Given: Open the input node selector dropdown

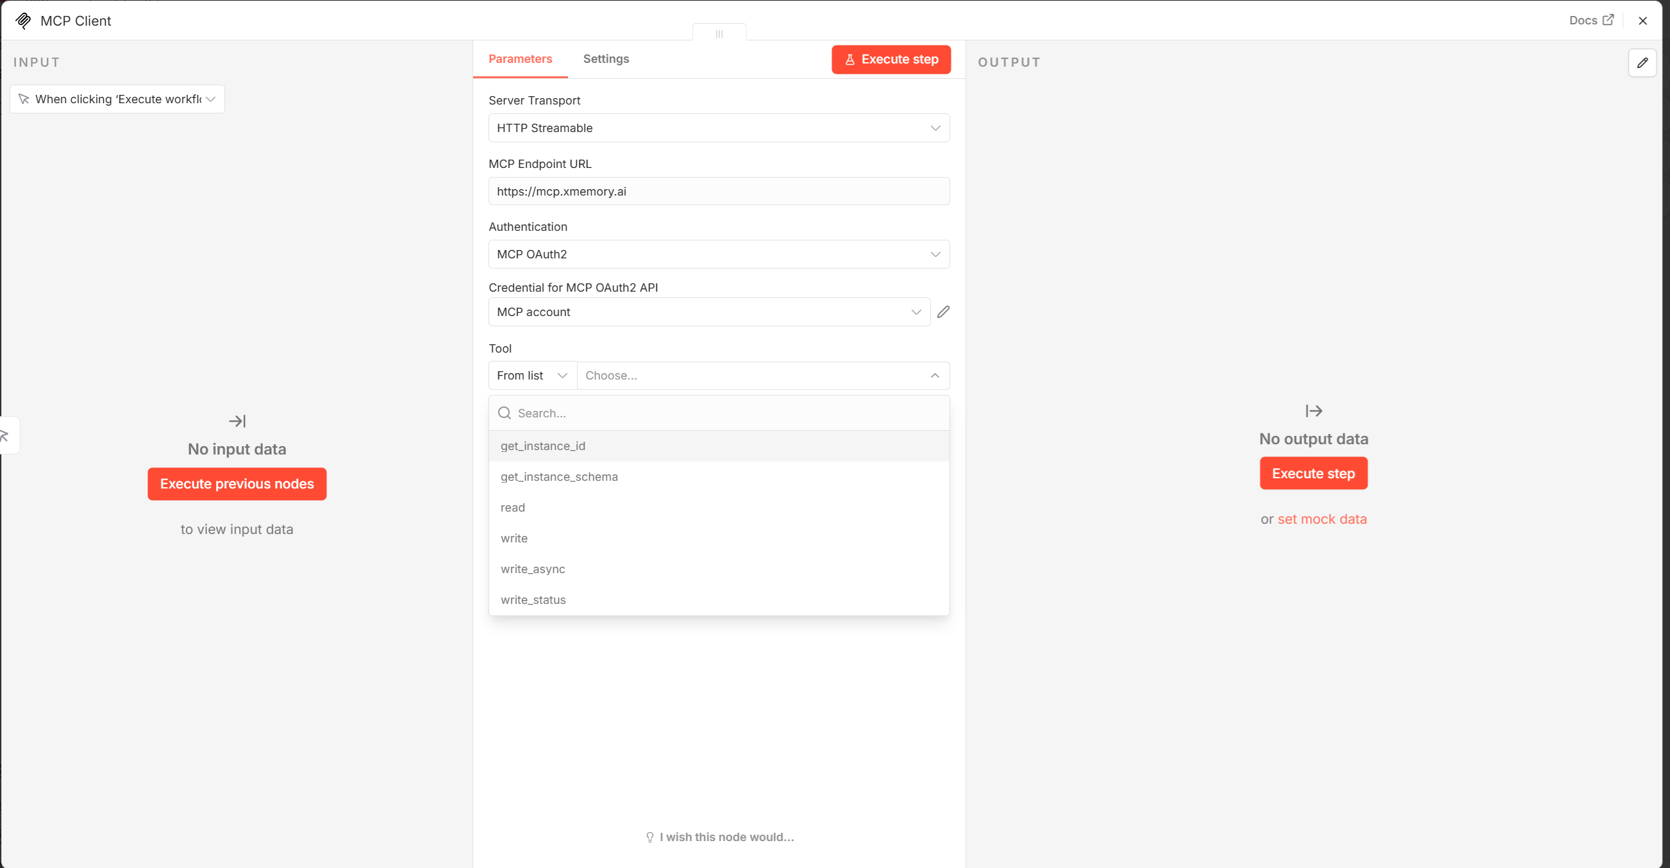Looking at the screenshot, I should pos(117,99).
